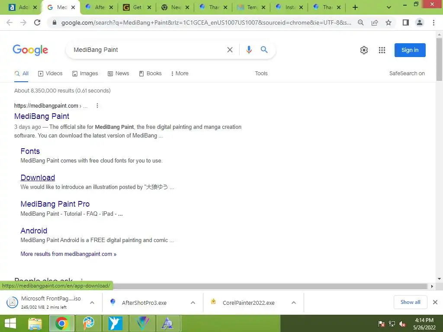The width and height of the screenshot is (443, 332).
Task: Click the https://medibangpaint.com result URL text
Action: (x=46, y=106)
